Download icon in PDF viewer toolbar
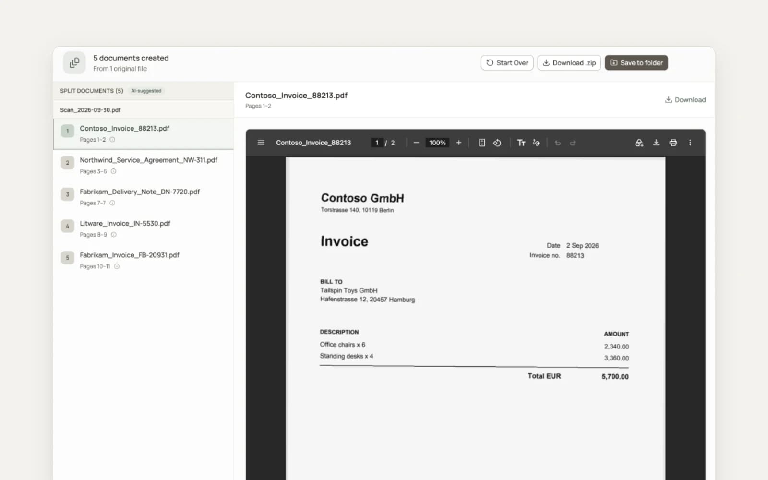 click(x=656, y=143)
